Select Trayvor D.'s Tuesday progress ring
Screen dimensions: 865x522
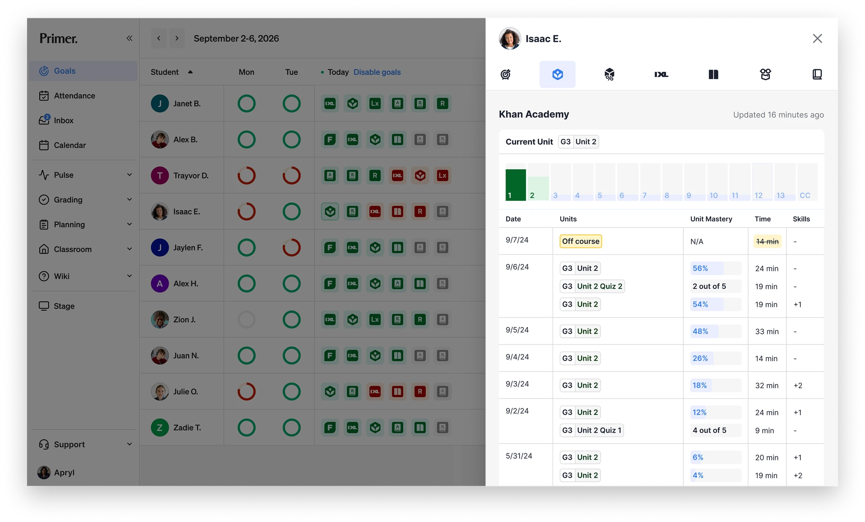(x=291, y=176)
